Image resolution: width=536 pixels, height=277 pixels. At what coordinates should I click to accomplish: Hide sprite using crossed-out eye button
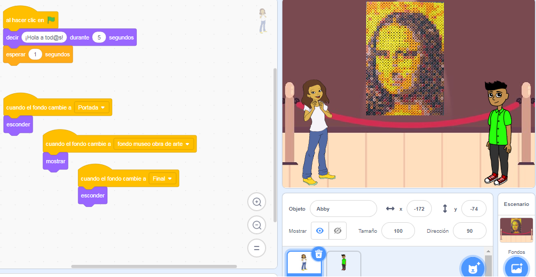[x=337, y=231]
